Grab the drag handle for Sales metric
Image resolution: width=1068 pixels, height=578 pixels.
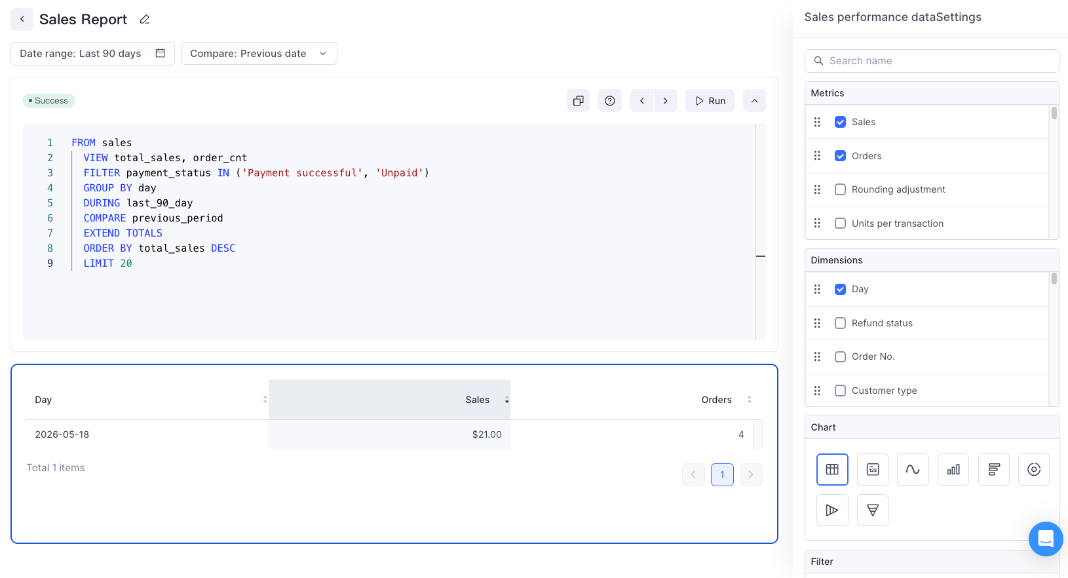tap(817, 122)
